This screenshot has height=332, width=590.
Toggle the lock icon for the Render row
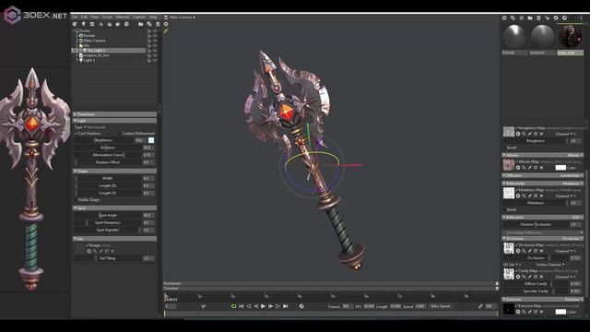click(149, 36)
